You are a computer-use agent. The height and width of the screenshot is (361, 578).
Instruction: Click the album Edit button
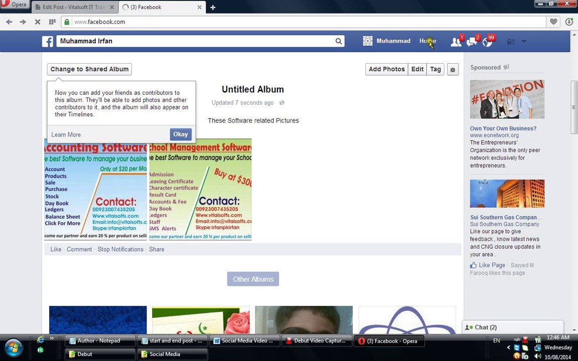[417, 69]
